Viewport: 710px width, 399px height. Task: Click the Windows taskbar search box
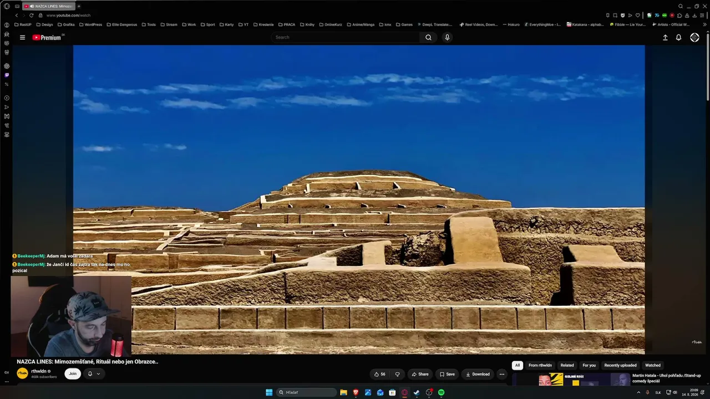click(x=307, y=392)
